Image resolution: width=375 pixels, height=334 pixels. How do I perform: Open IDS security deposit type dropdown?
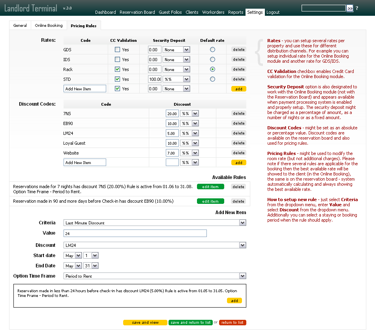176,60
